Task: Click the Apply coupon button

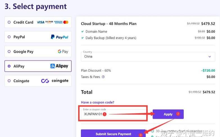Action: (168, 114)
